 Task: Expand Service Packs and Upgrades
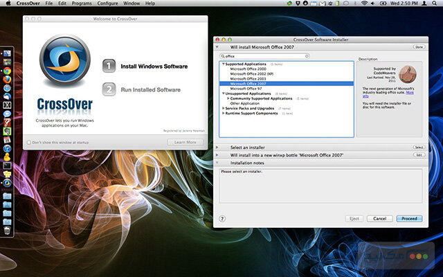tap(223, 108)
